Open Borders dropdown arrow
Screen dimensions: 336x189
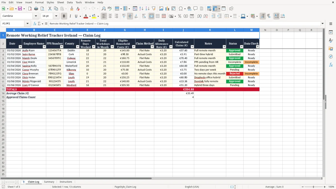pos(232,16)
